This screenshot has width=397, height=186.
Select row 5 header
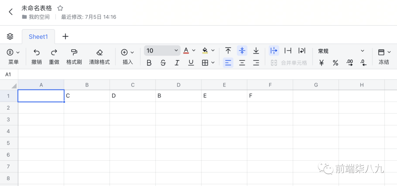(x=9, y=143)
